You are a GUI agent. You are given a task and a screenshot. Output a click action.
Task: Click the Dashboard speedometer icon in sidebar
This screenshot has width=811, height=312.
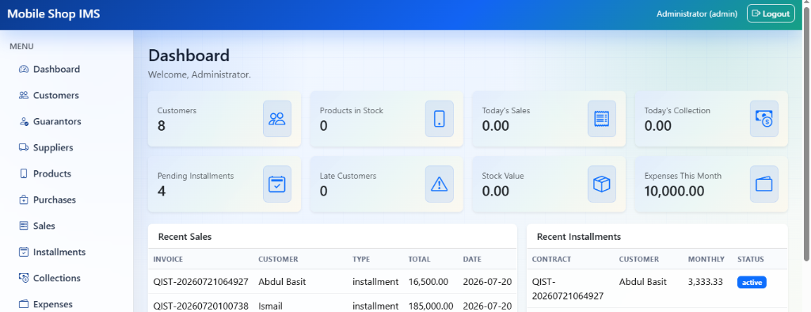(x=23, y=70)
